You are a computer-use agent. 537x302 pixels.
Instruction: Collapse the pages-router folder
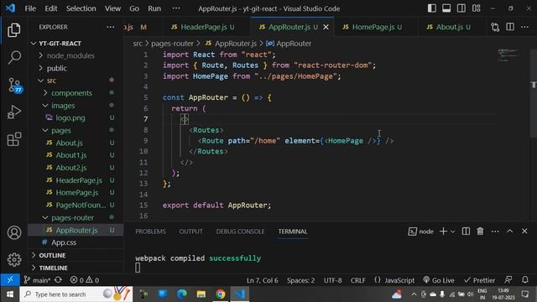[x=76, y=218]
